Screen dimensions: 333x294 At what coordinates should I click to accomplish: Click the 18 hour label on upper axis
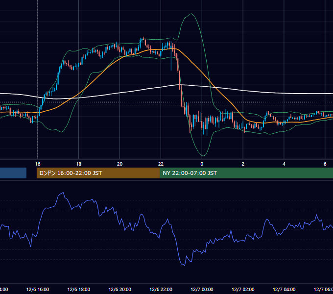78,164
